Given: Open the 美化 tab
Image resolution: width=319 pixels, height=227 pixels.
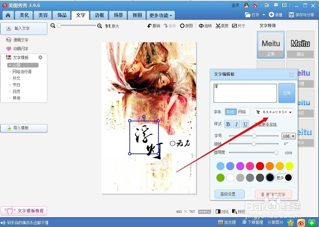Looking at the screenshot, I should 24,15.
